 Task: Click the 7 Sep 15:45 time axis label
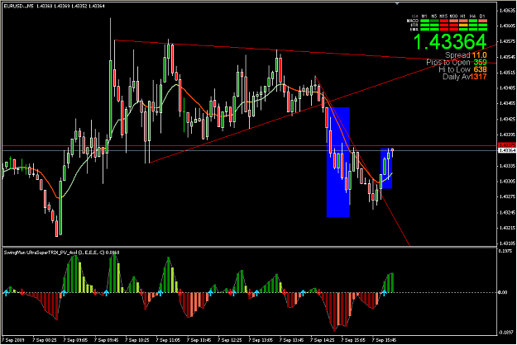coord(384,339)
